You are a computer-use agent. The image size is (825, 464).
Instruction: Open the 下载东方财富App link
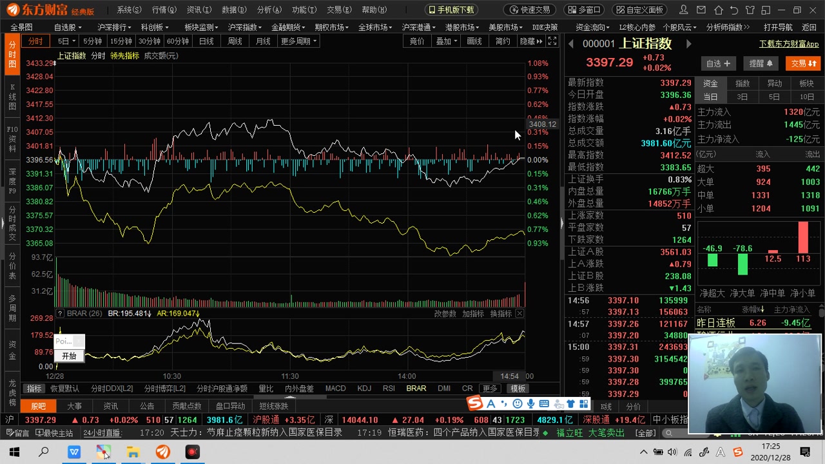point(789,44)
